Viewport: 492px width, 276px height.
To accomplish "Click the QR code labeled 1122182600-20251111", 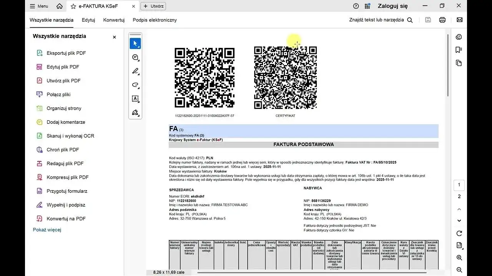I will click(x=204, y=78).
